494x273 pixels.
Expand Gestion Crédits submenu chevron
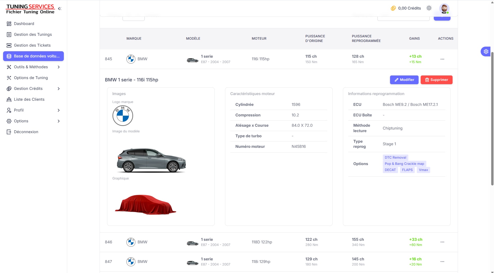click(x=59, y=89)
